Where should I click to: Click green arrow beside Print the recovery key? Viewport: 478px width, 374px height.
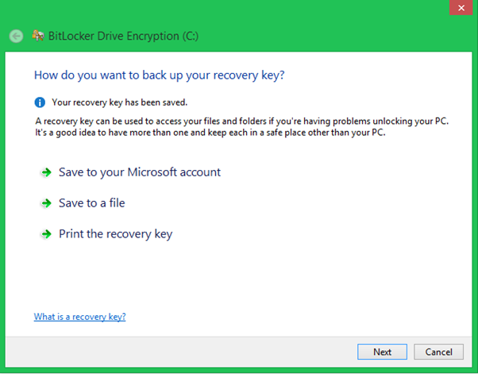pyautogui.click(x=46, y=234)
